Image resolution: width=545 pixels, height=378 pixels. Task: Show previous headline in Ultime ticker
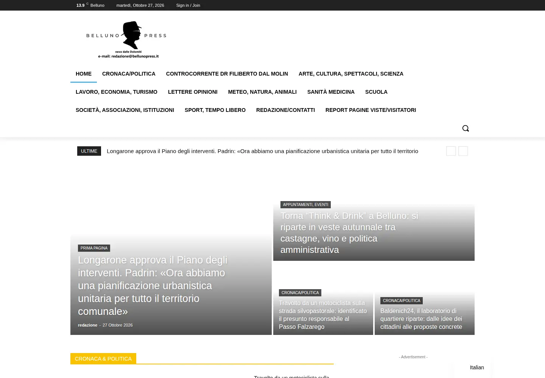coord(451,151)
